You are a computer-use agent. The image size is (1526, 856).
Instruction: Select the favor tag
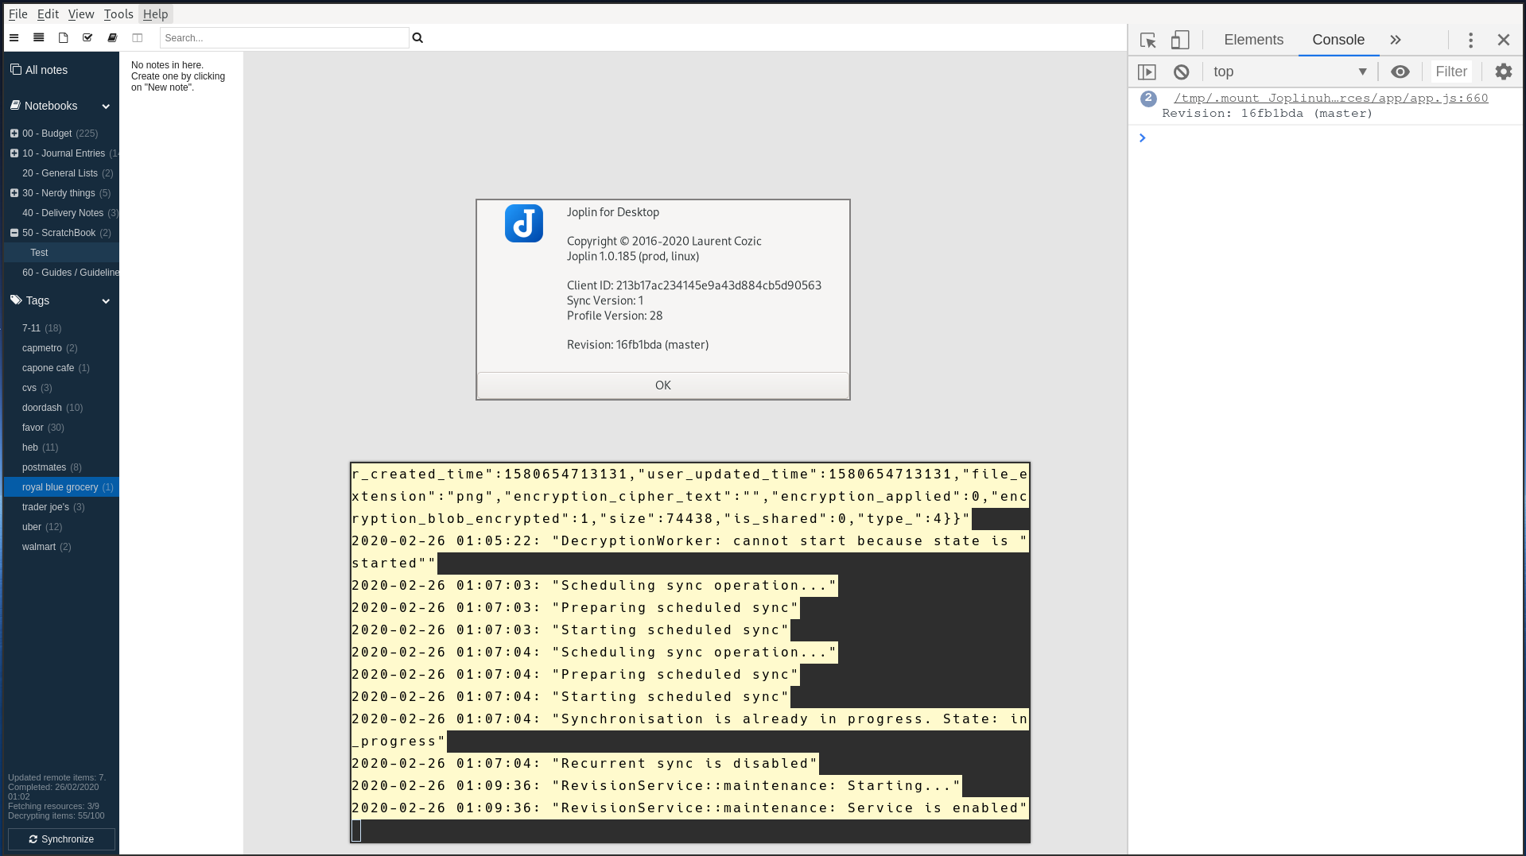point(61,428)
